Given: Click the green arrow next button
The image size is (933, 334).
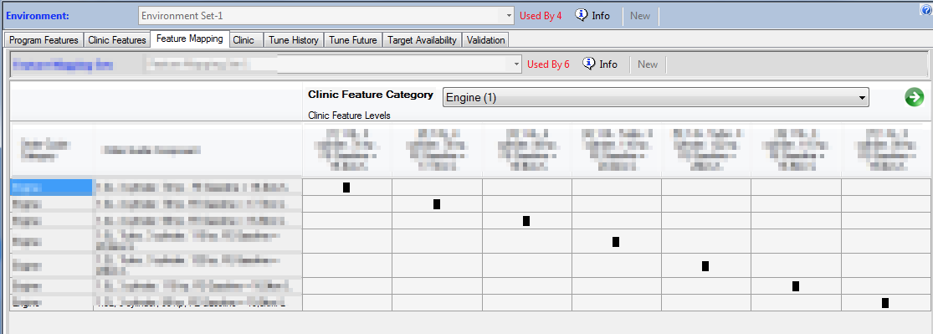Looking at the screenshot, I should click(x=914, y=97).
